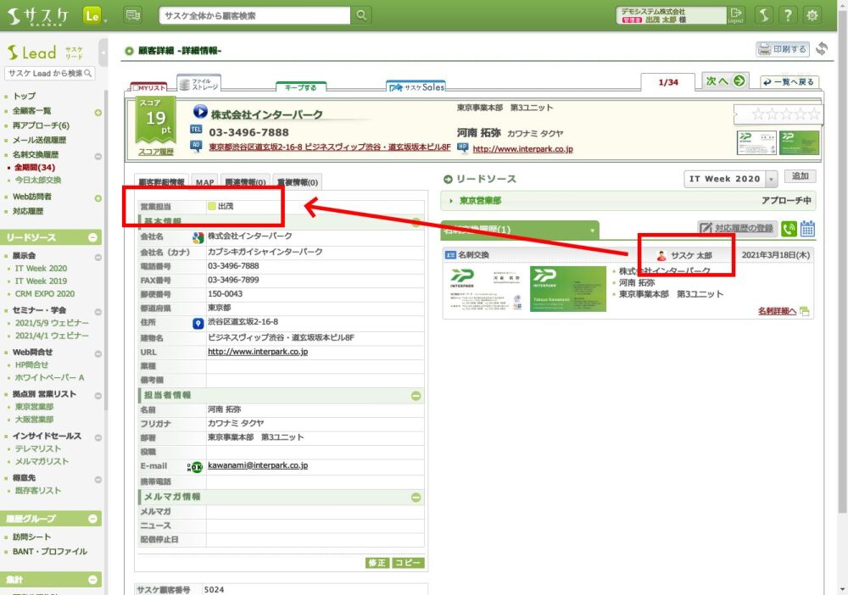The image size is (848, 595).
Task: Click the Le product switcher icon
Action: click(92, 15)
